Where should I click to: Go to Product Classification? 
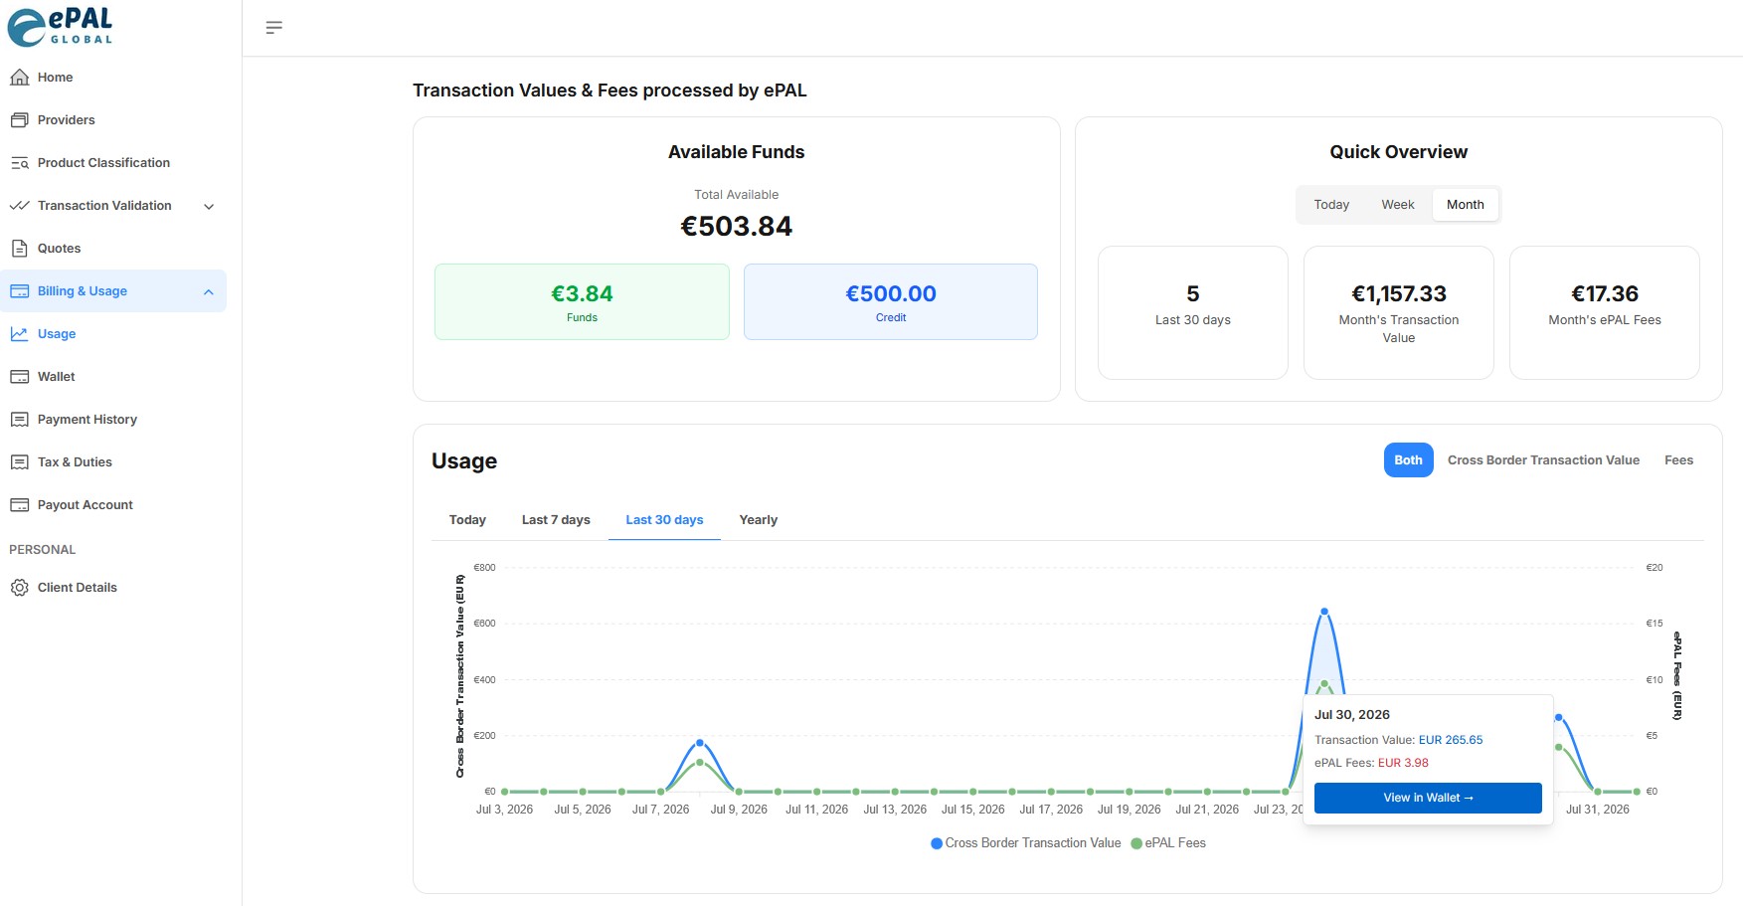(113, 163)
